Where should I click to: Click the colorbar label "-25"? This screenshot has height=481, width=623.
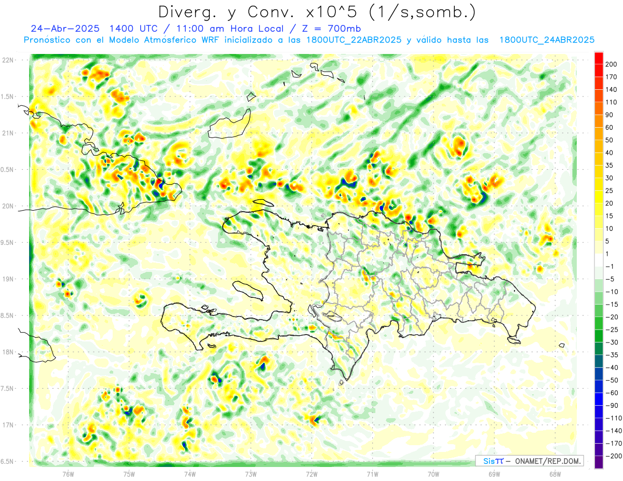(x=611, y=330)
